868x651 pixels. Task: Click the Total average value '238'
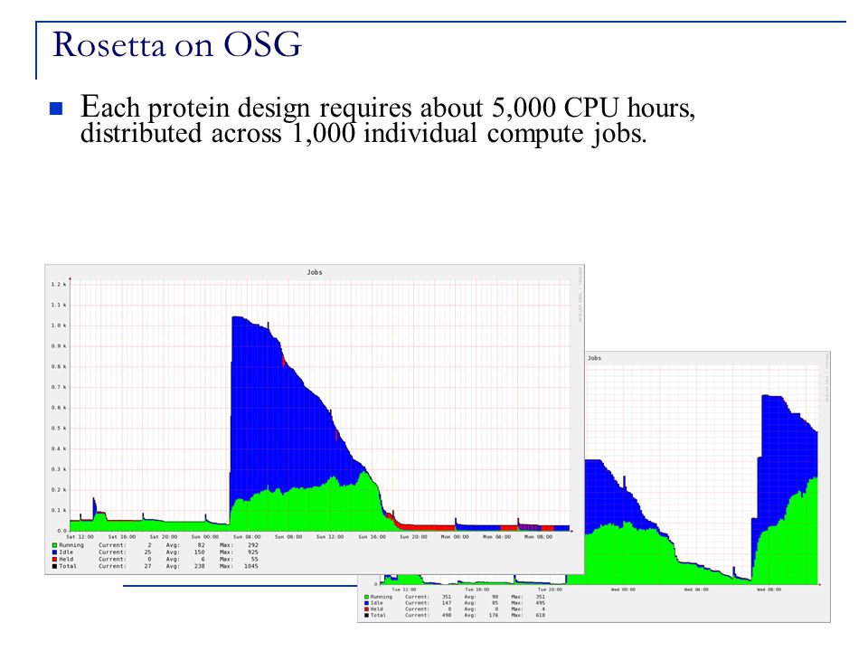click(x=199, y=566)
